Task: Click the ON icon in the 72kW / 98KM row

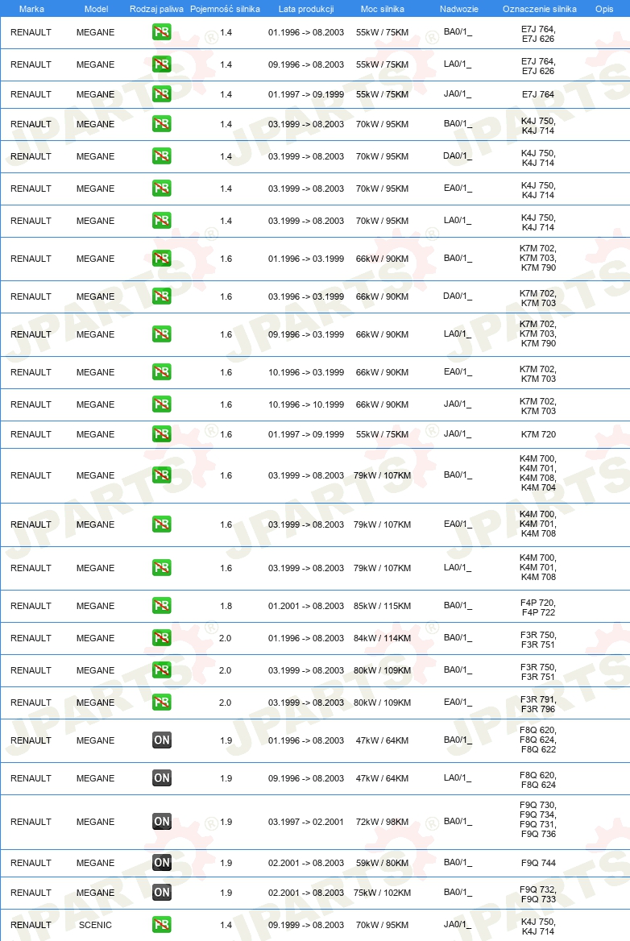Action: [161, 822]
